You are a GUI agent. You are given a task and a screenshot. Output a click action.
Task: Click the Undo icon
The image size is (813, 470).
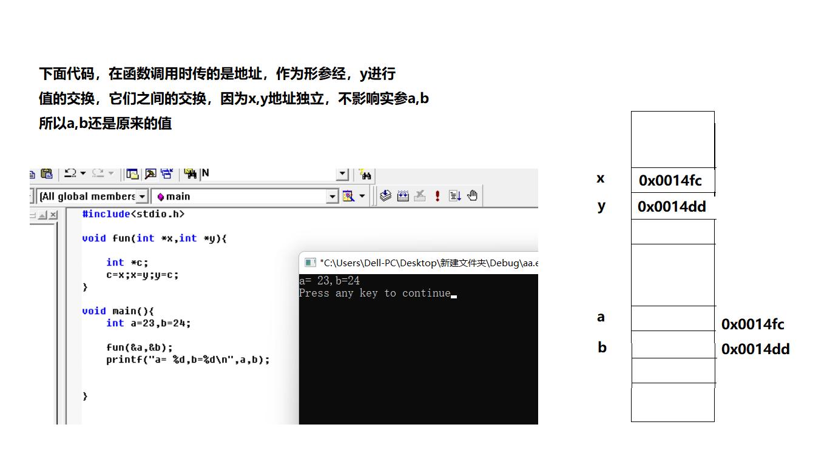tap(71, 174)
